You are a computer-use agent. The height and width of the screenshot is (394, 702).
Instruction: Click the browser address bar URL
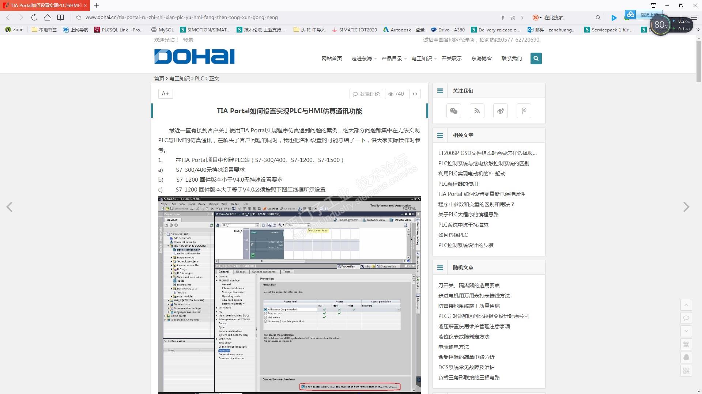[x=181, y=18]
